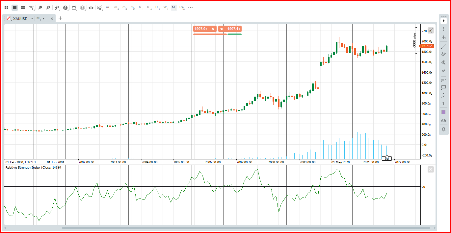
Task: Set a price alert with the bell
Action: (x=443, y=129)
